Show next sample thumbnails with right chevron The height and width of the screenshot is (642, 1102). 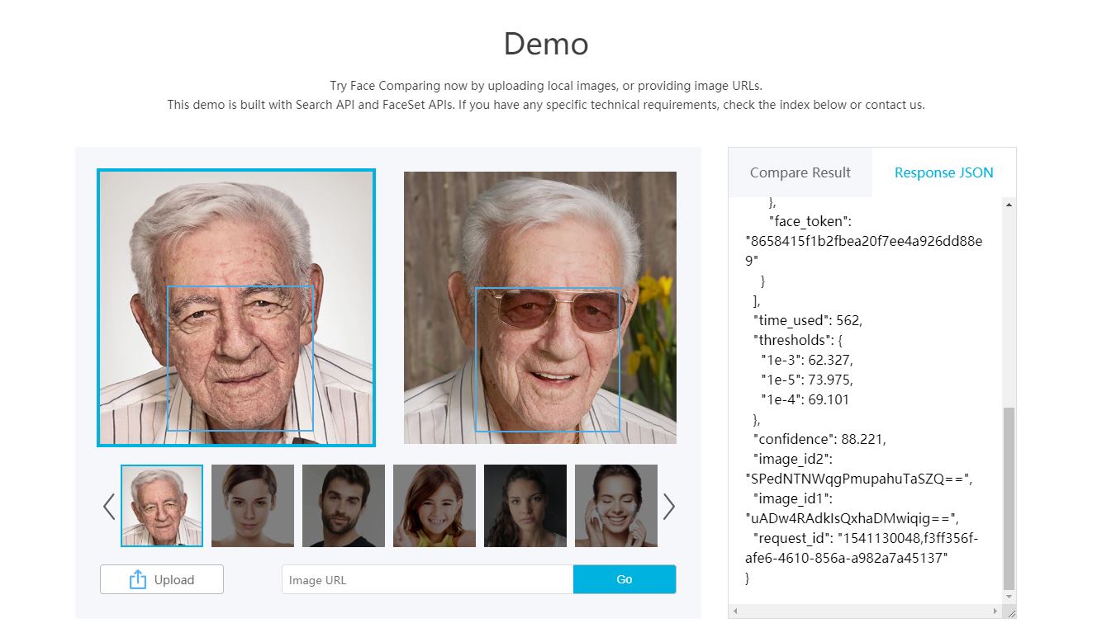pyautogui.click(x=669, y=506)
